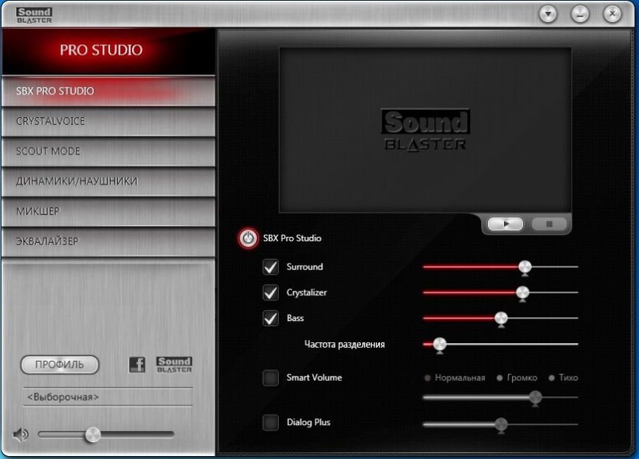This screenshot has width=639, height=459.
Task: Click the Частота разделения slider handle
Action: (440, 345)
